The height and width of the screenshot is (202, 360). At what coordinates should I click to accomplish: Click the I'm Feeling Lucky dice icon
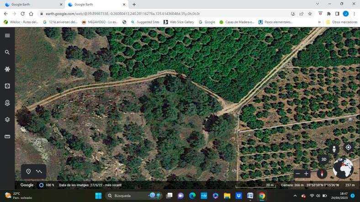(7, 86)
